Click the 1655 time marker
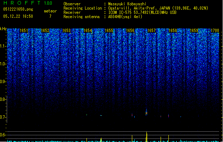This screenshot has height=142, width=223. pos(109,31)
